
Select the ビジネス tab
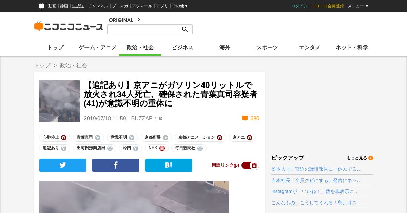tap(182, 48)
